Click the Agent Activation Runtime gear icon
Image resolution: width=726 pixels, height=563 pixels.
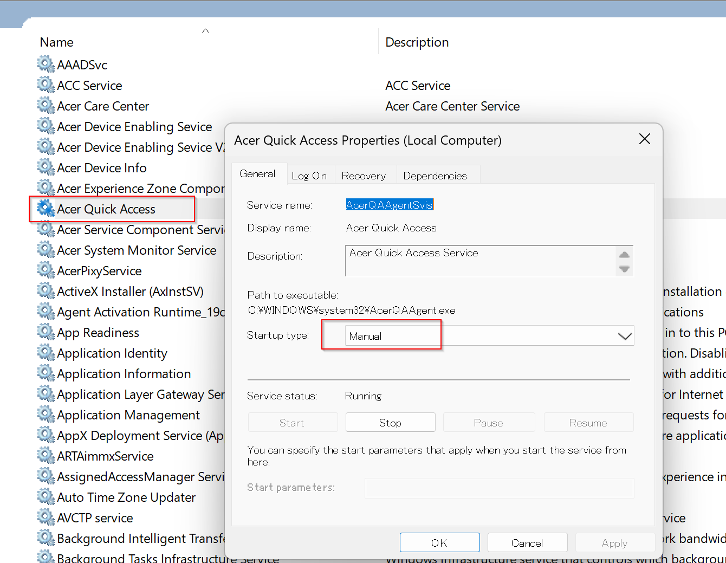pos(46,311)
